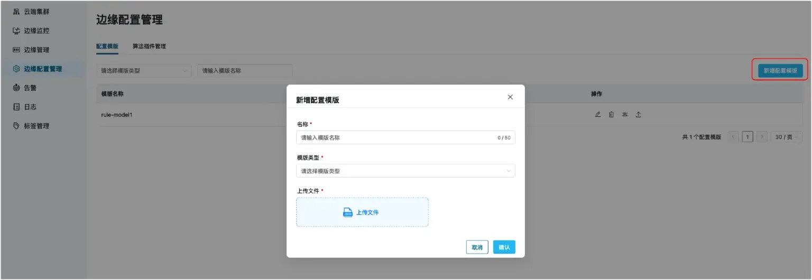
Task: Click the 云端集群 sidebar icon
Action: (x=16, y=12)
